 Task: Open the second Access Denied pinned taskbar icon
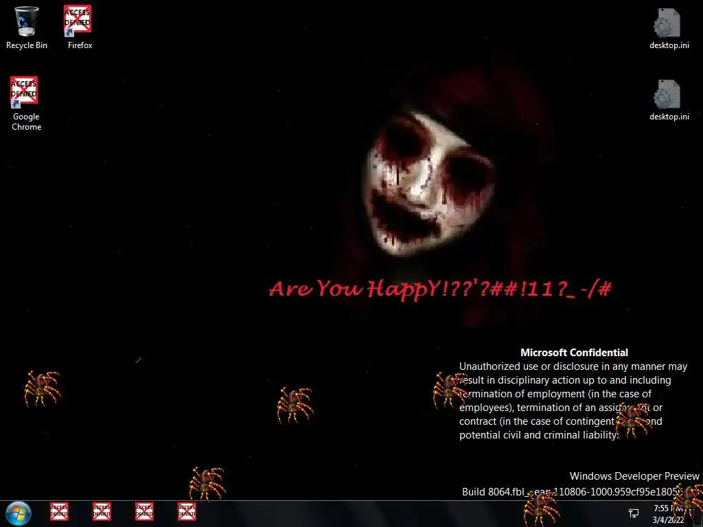(102, 512)
